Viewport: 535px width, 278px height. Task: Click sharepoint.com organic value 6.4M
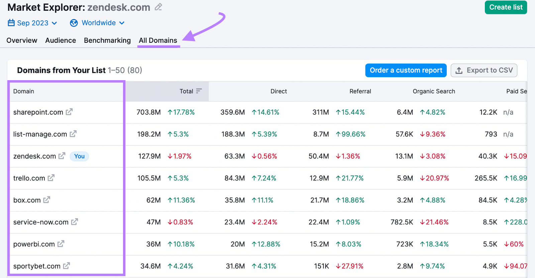coord(405,112)
